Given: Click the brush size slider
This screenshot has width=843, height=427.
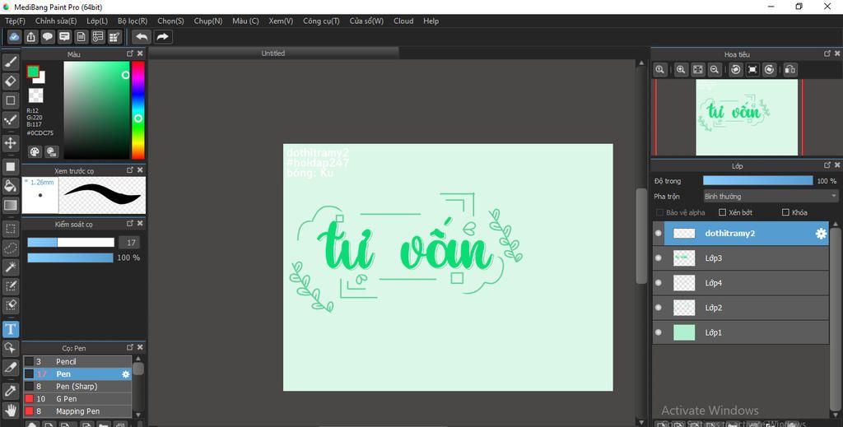Looking at the screenshot, I should click(x=71, y=242).
